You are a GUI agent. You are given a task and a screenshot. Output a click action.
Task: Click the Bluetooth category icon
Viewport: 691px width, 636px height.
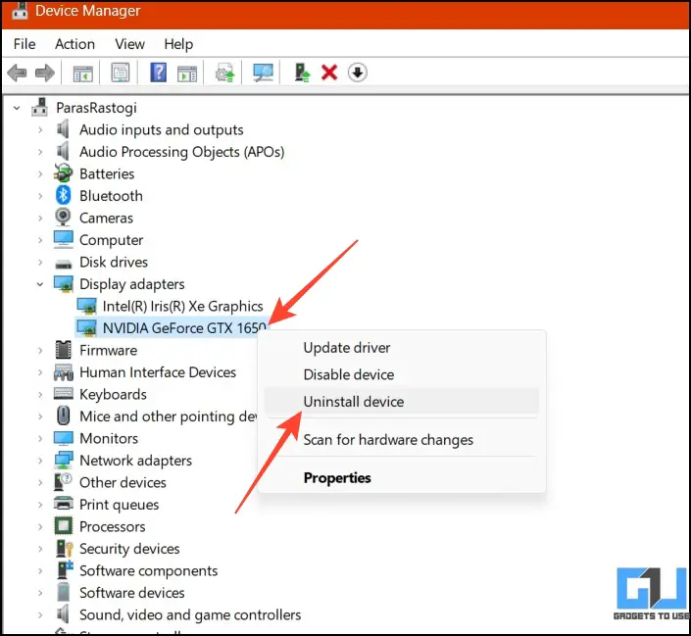(64, 195)
